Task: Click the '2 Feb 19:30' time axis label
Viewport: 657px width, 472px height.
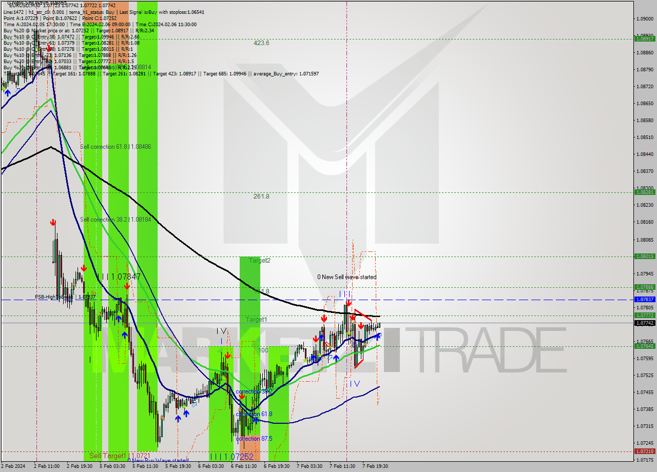Action: tap(80, 466)
